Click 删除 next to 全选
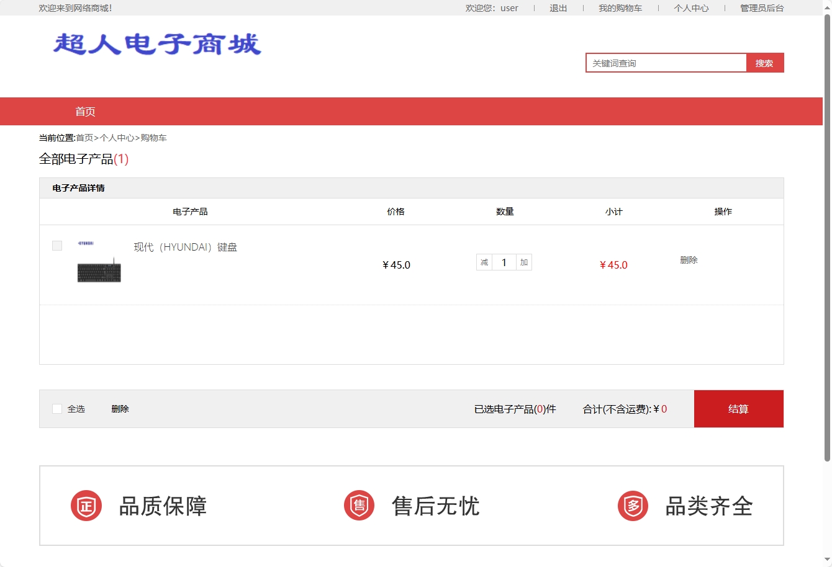832x567 pixels. click(x=119, y=408)
